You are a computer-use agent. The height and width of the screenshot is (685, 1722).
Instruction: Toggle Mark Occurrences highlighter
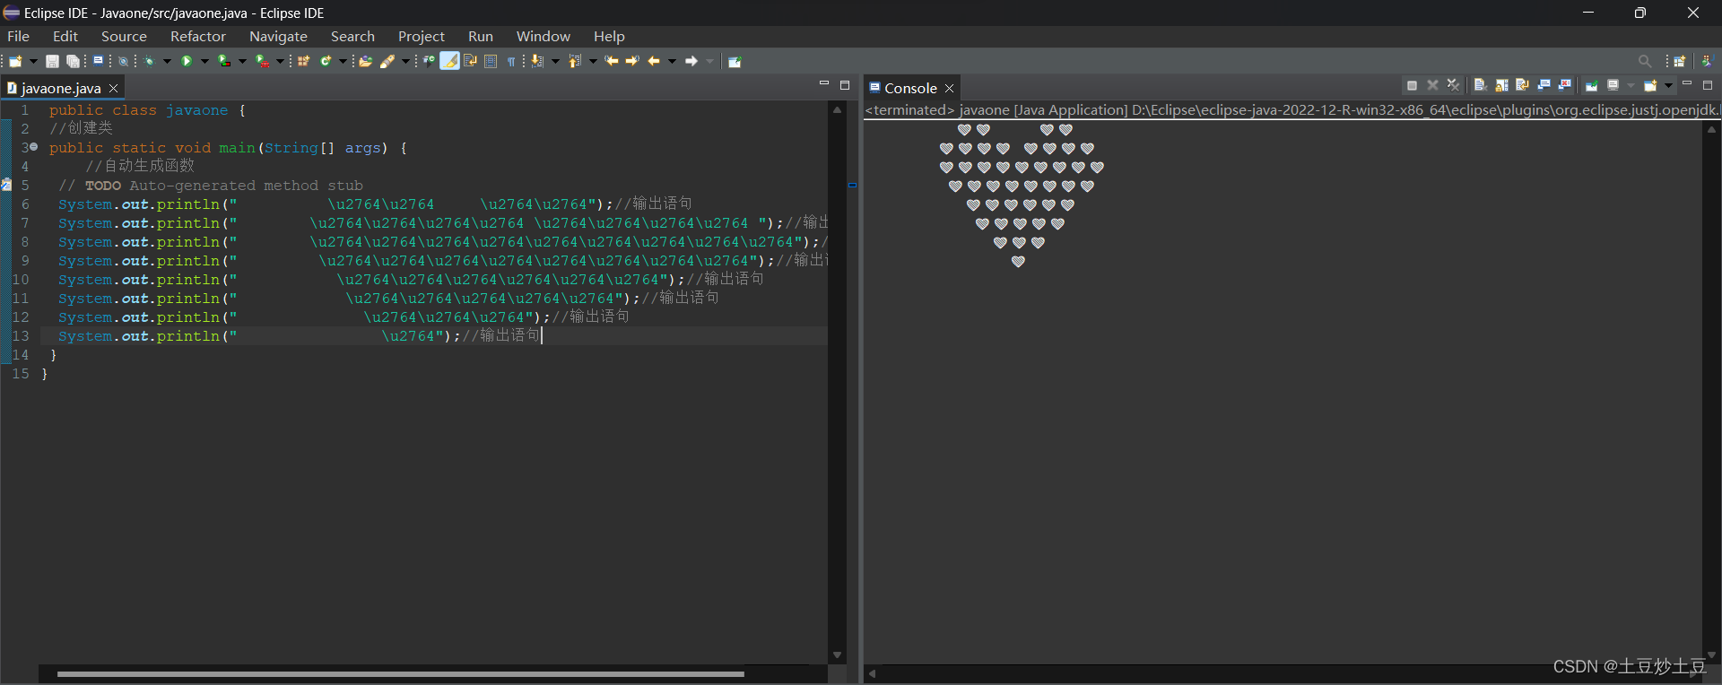(x=449, y=61)
